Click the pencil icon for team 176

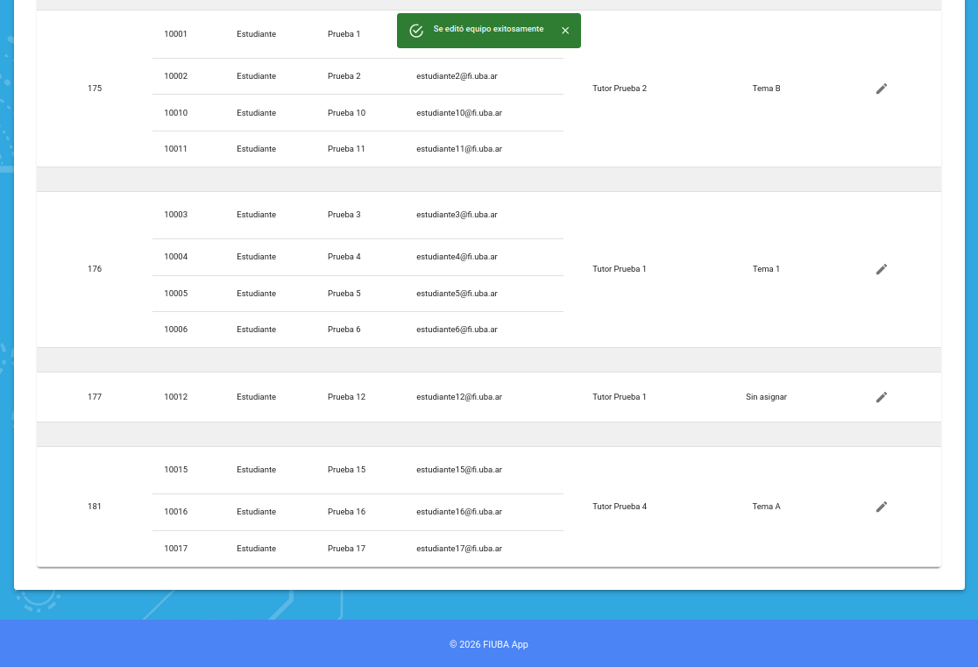point(882,269)
